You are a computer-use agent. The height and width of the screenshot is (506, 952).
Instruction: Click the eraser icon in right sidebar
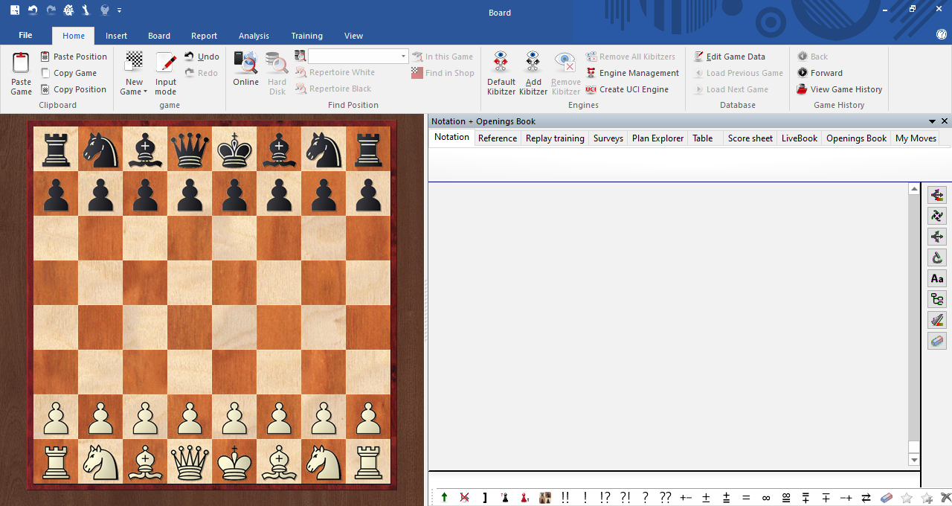[937, 342]
